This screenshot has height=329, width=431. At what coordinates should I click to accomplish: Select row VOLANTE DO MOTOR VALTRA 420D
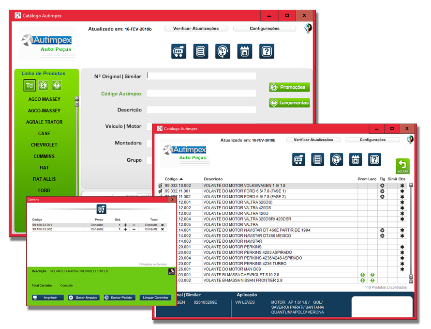[282, 214]
